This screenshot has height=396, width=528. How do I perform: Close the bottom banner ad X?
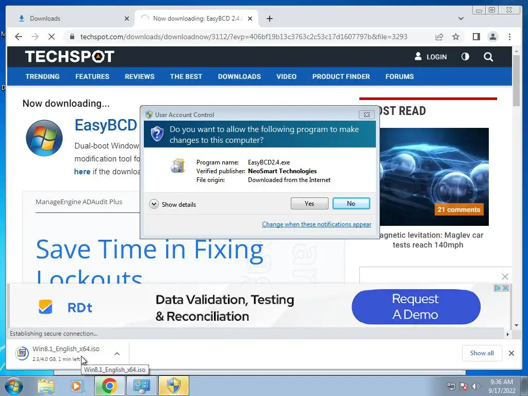[505, 288]
